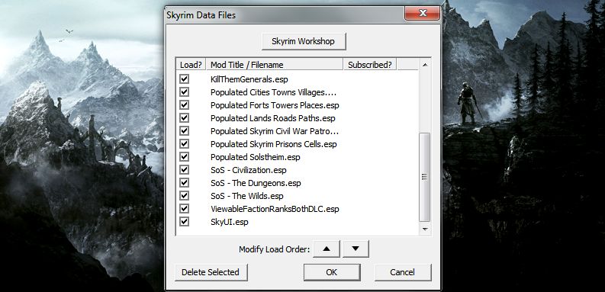
Task: Click scrollbar up arrow in mod list
Action: [425, 65]
